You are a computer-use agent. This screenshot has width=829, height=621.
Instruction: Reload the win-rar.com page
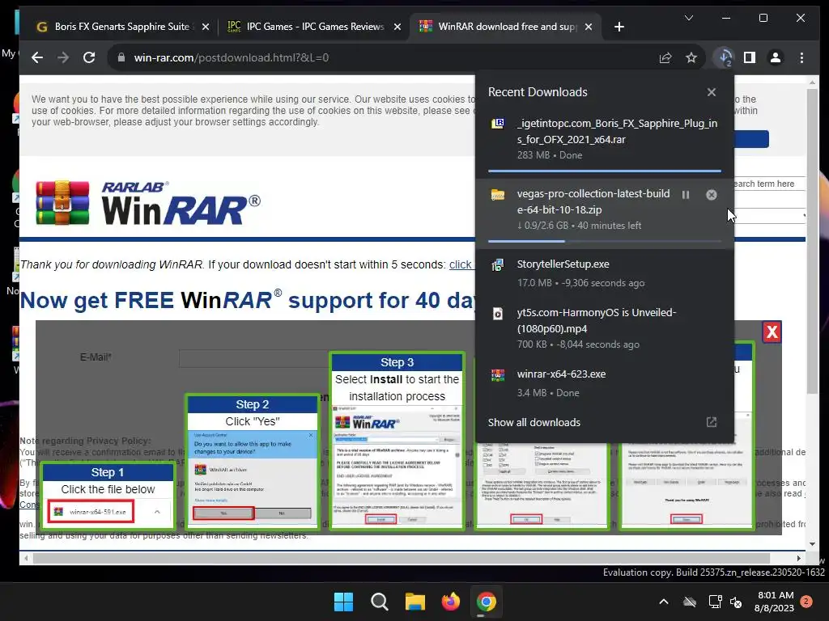[x=89, y=57]
